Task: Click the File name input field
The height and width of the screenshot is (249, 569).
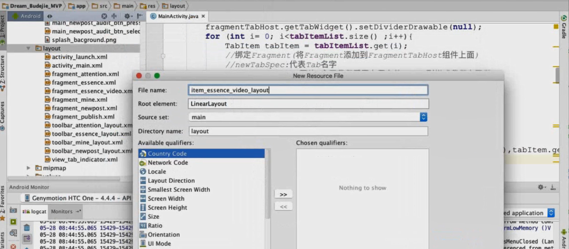Action: coord(308,90)
